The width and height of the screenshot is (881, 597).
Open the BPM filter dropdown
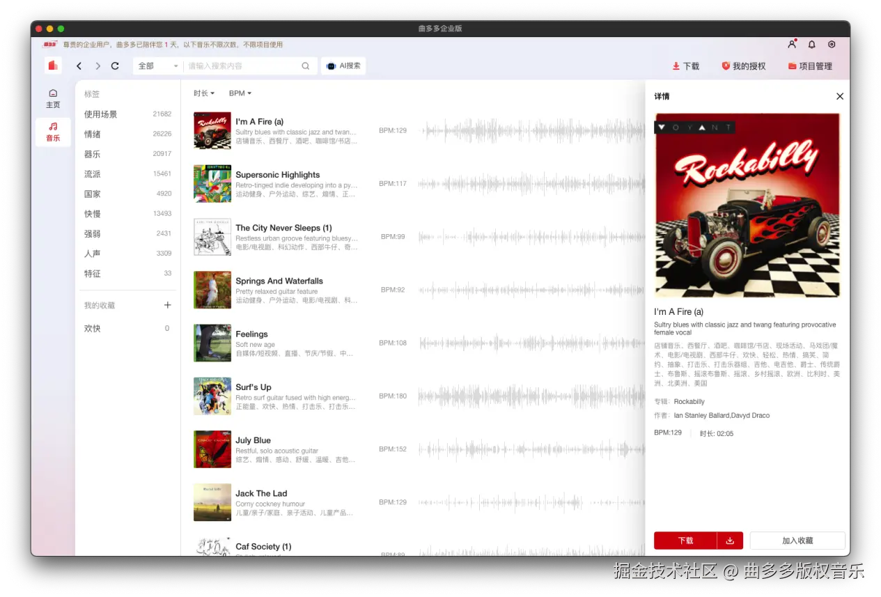tap(240, 93)
